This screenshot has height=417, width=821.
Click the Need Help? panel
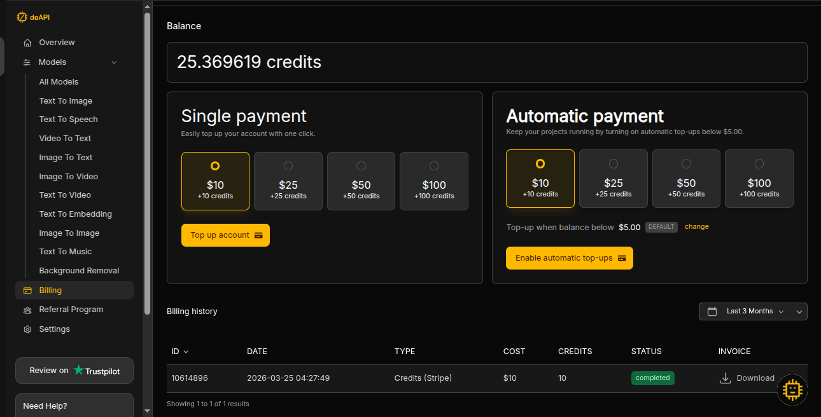(74, 405)
